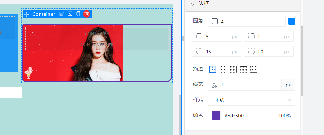Open the Container code terminal icon

pyautogui.click(x=70, y=14)
